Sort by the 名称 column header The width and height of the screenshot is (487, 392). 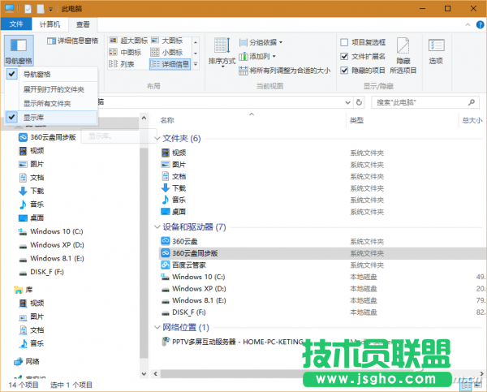[167, 120]
